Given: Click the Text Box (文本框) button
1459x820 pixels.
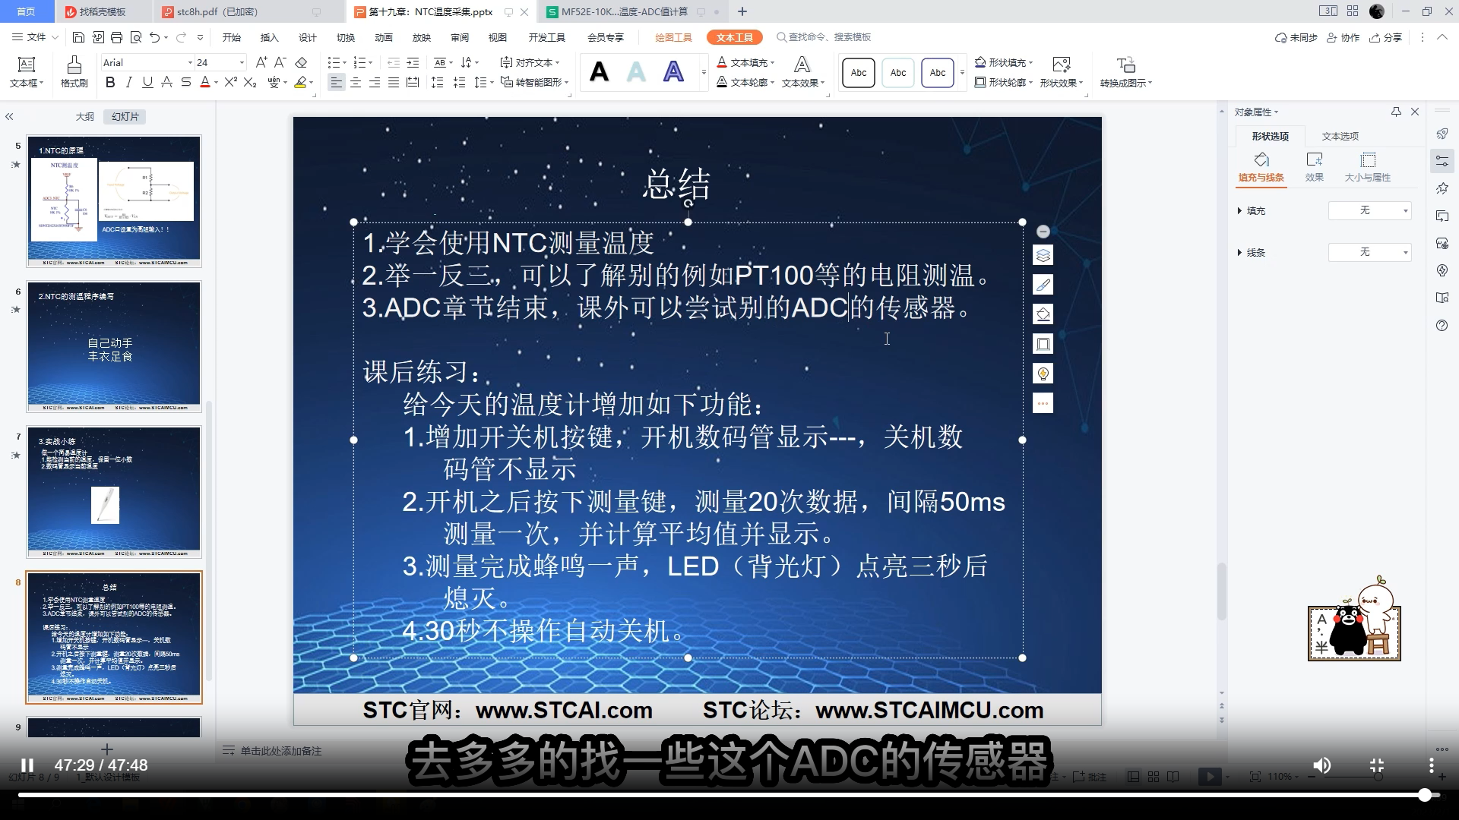Looking at the screenshot, I should 27,71.
